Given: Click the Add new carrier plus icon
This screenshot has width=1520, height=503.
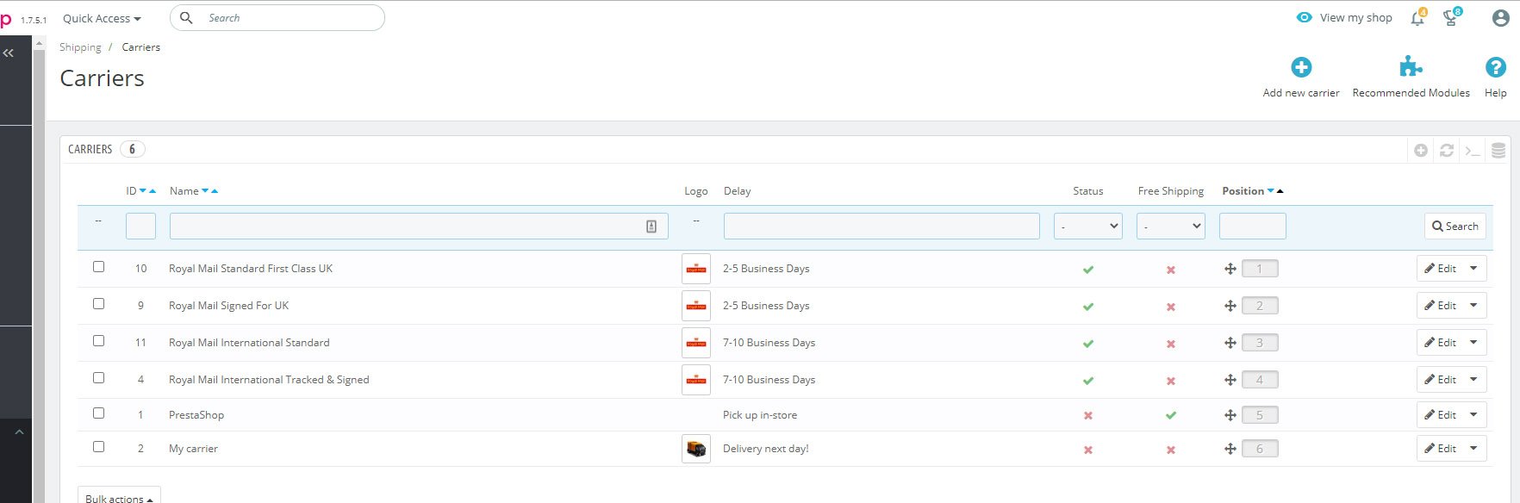Looking at the screenshot, I should 1301,67.
